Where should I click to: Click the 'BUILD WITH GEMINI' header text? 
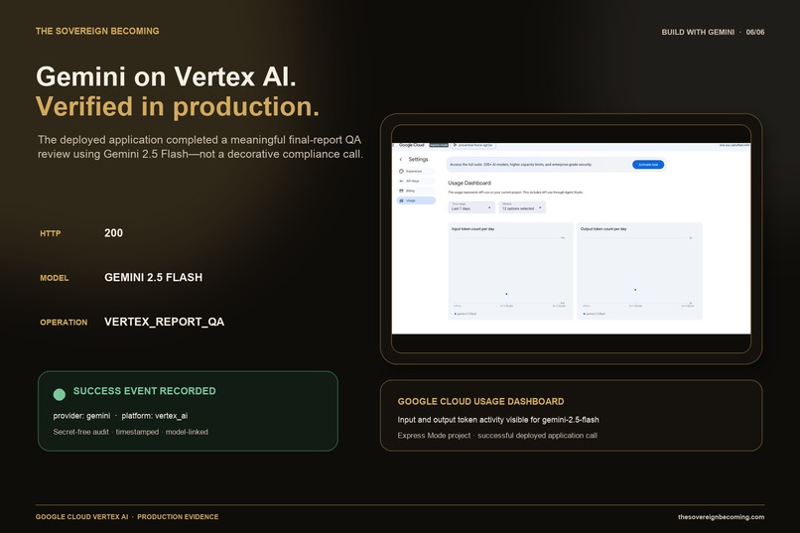(698, 32)
